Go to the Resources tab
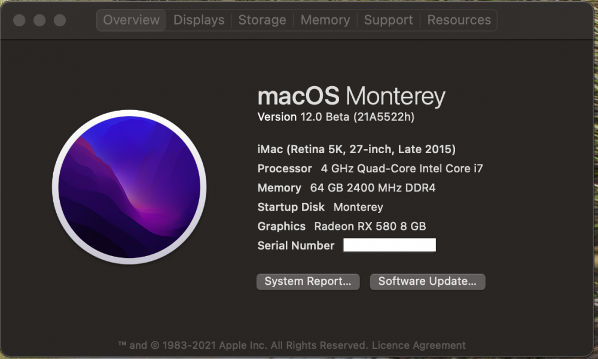598x359 pixels. point(459,20)
